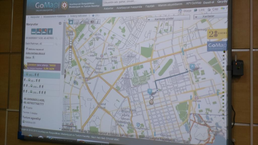Select the bus 69 route option
The width and height of the screenshot is (258, 145).
(42, 86)
